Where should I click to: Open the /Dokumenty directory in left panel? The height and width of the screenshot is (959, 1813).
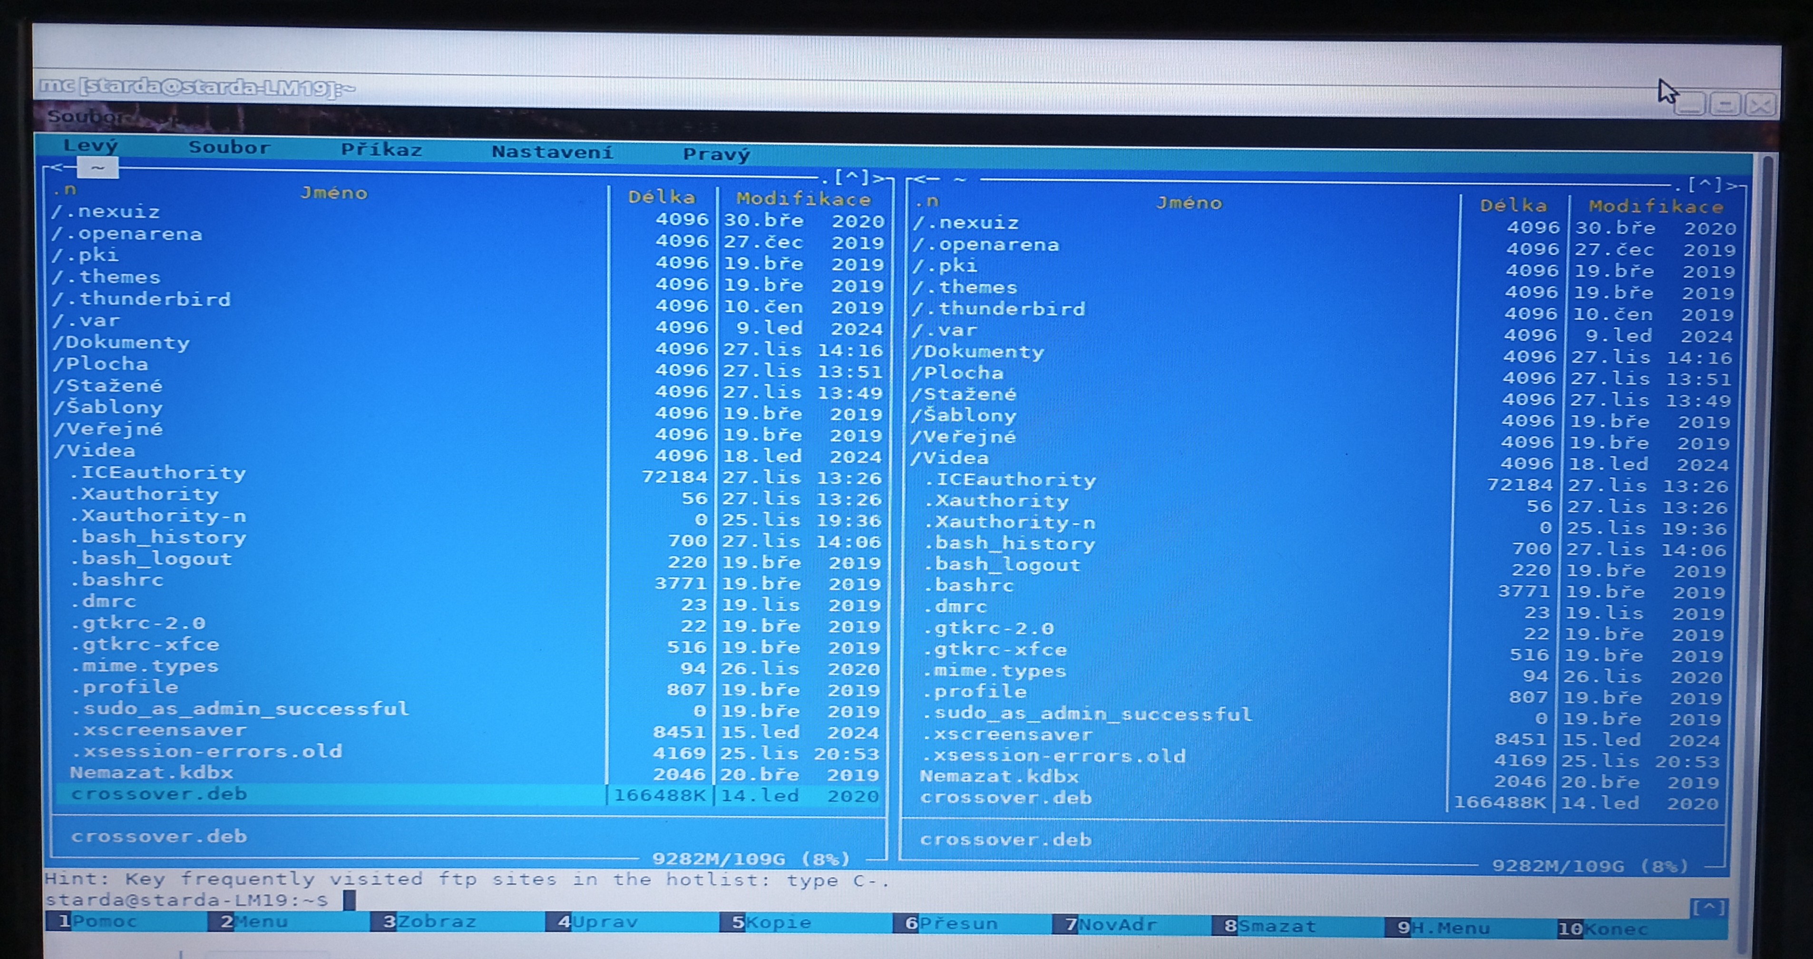pos(121,343)
